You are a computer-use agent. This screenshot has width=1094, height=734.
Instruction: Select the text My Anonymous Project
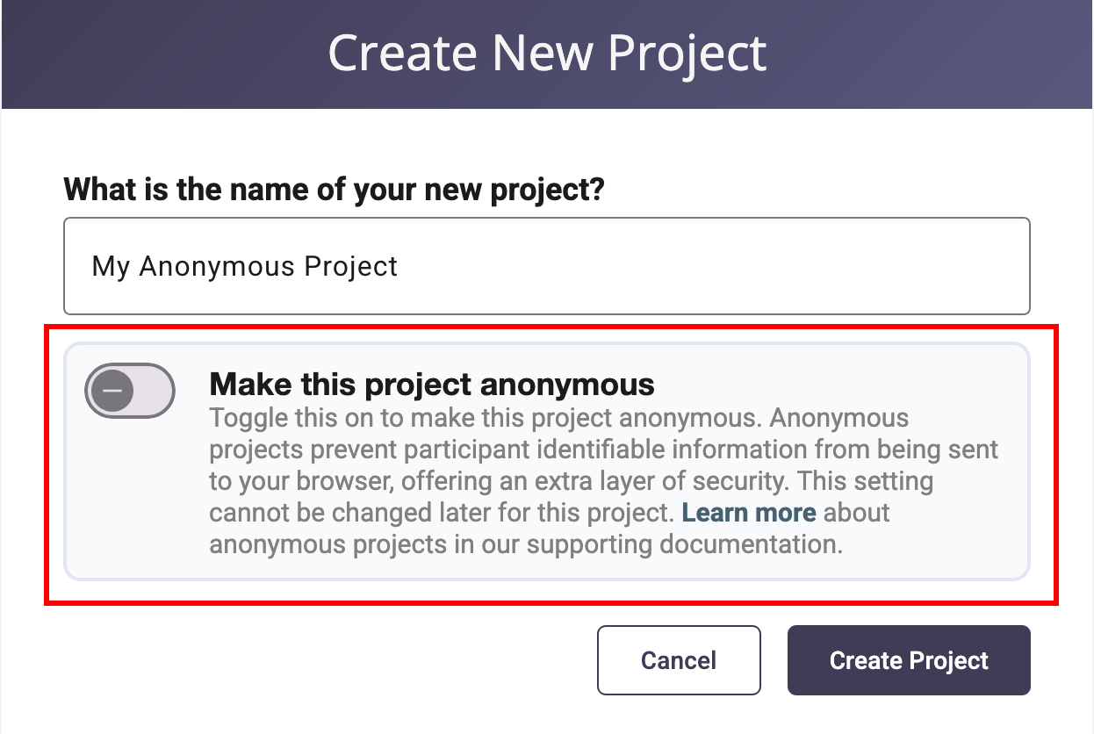click(242, 266)
